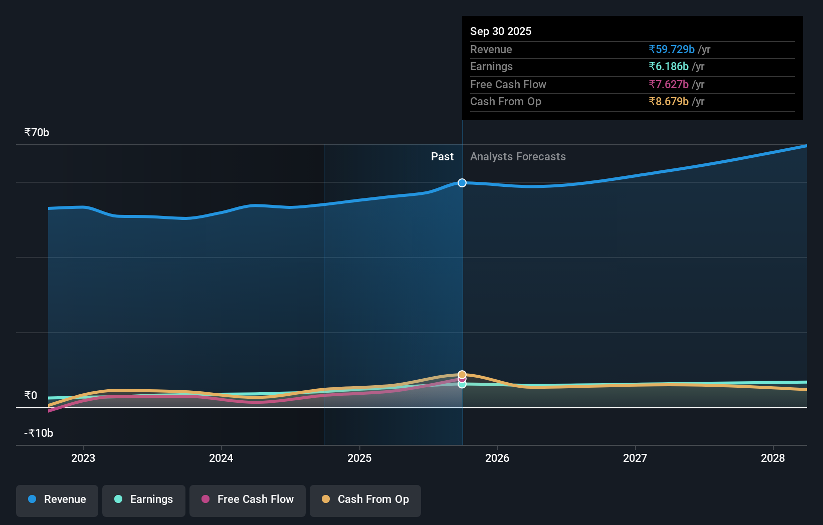823x525 pixels.
Task: Select the blue Revenue data point marker
Action: pos(462,183)
